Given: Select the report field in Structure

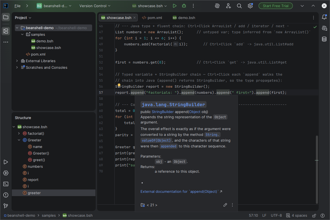Looking at the screenshot, I should (x=33, y=180).
